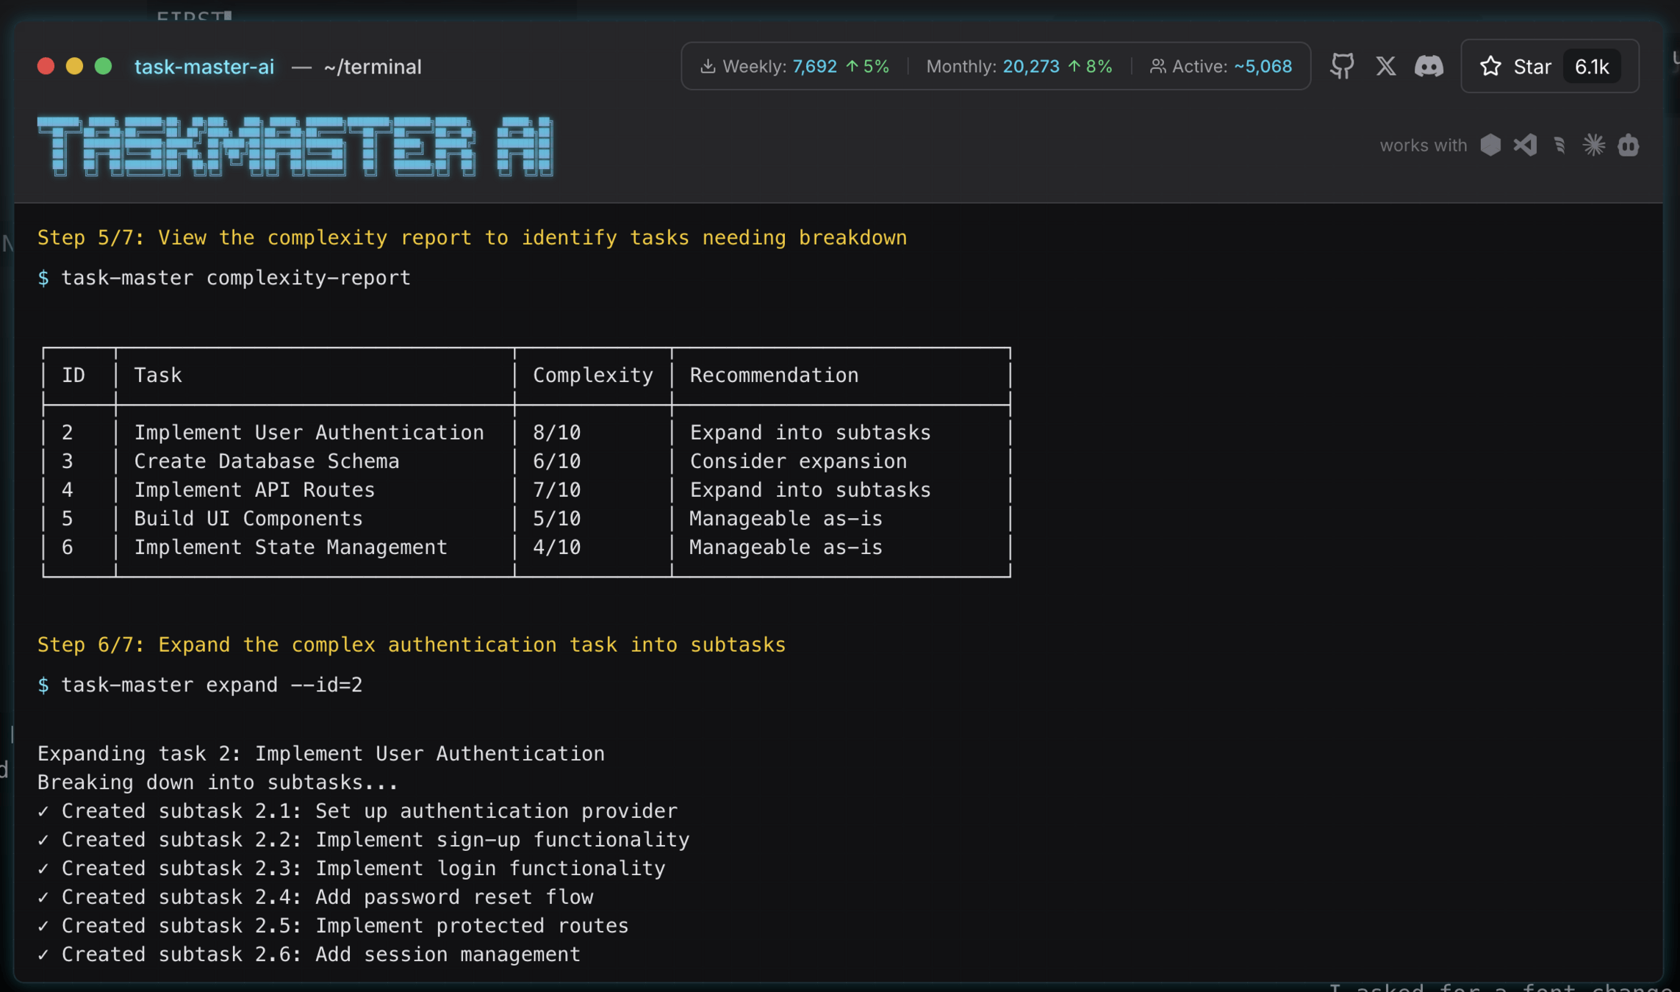Viewport: 1680px width, 992px height.
Task: Click the Monthly downloads stat
Action: (x=1019, y=66)
